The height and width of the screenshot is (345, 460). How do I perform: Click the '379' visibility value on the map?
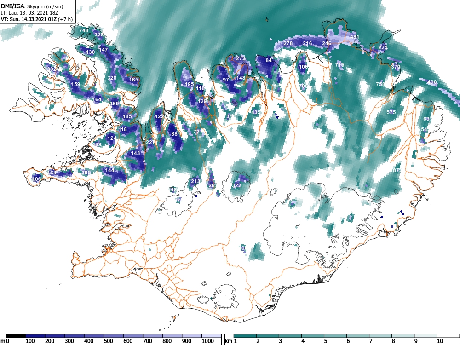click(396, 67)
